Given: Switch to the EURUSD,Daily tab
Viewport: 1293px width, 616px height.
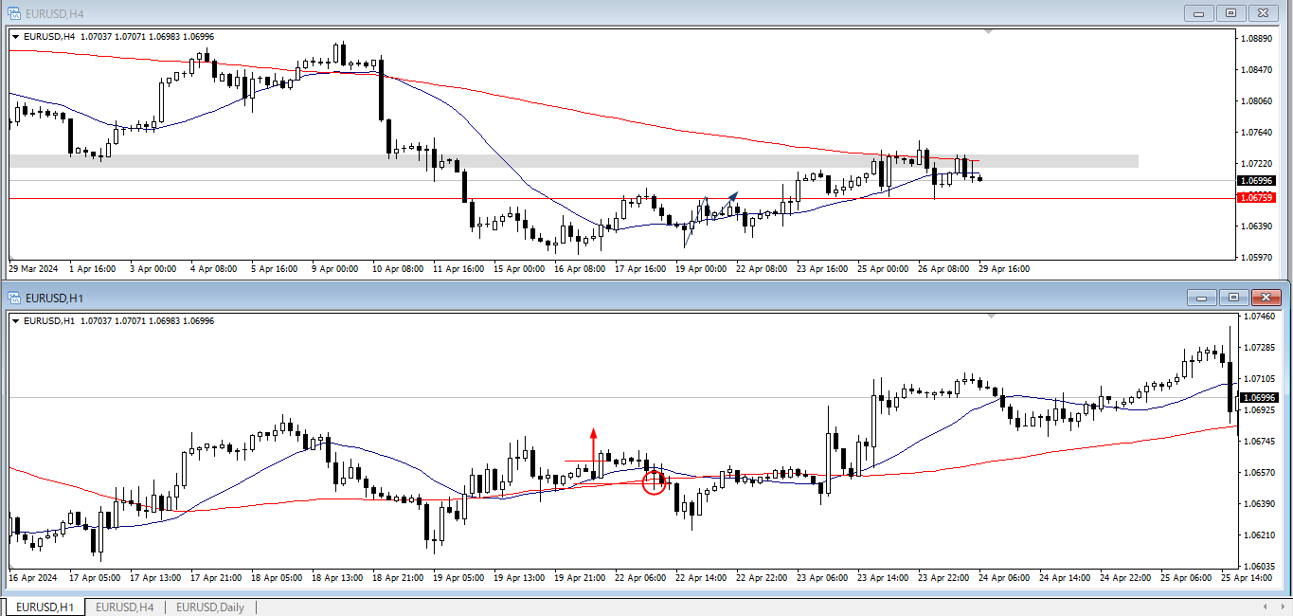Looking at the screenshot, I should point(209,607).
